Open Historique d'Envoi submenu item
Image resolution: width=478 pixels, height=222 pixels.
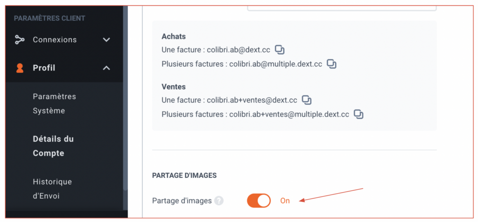pyautogui.click(x=52, y=189)
